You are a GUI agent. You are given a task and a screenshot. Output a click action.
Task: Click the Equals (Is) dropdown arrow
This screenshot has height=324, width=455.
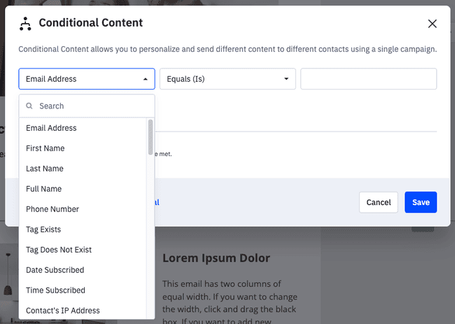[286, 79]
